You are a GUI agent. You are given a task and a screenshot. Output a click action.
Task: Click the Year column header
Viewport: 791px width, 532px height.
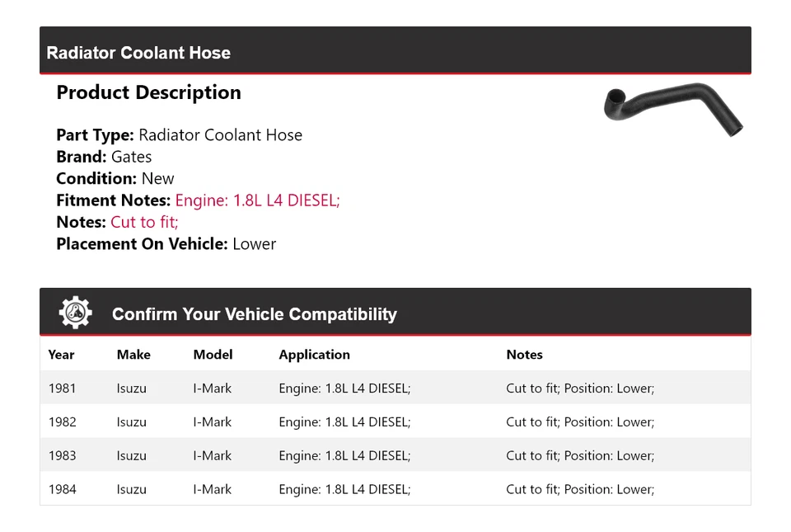click(x=61, y=355)
